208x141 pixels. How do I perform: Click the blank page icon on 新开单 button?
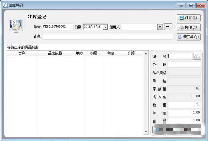[180, 37]
